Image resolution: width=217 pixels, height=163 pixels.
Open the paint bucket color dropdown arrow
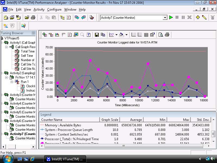(x=126, y=35)
